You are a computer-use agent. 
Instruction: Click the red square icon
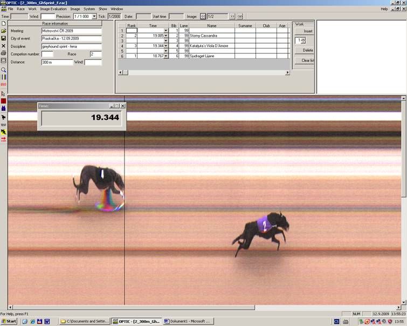[3, 101]
